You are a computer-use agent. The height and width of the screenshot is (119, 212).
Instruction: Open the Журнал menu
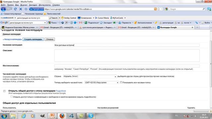(x=24, y=5)
